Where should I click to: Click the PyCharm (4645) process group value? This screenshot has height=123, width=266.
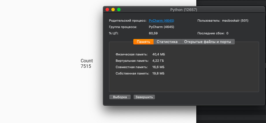(161, 27)
